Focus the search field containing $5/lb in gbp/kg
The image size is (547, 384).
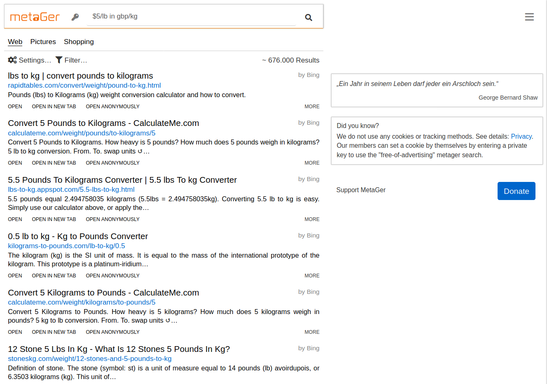192,16
